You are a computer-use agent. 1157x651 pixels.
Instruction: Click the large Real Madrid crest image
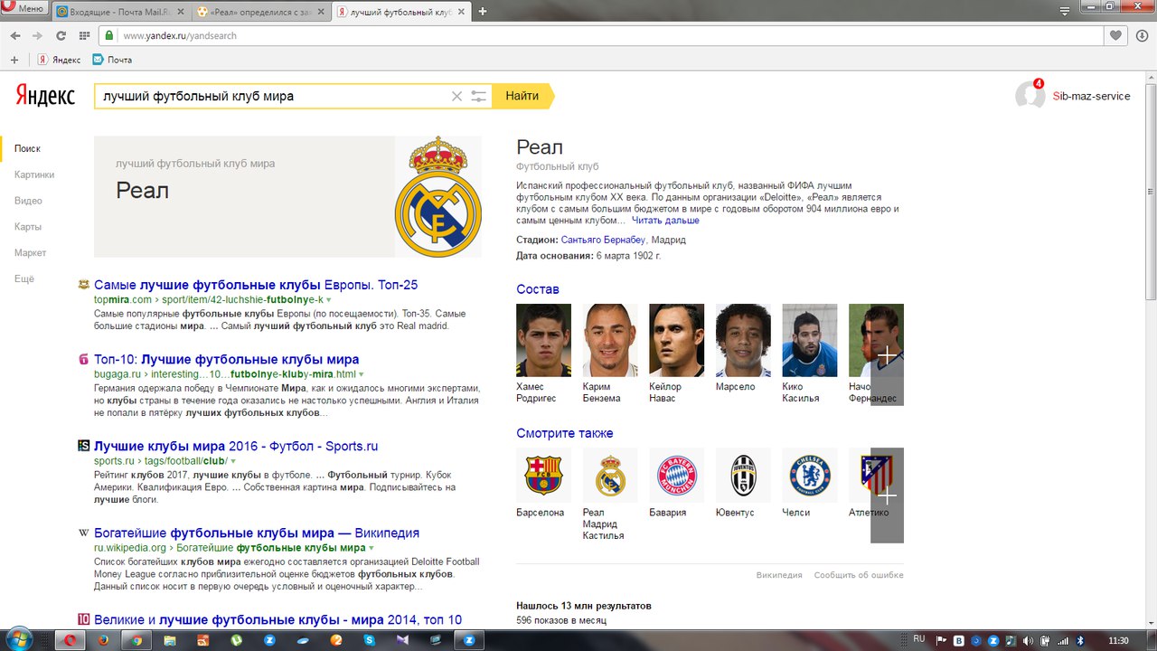(438, 196)
